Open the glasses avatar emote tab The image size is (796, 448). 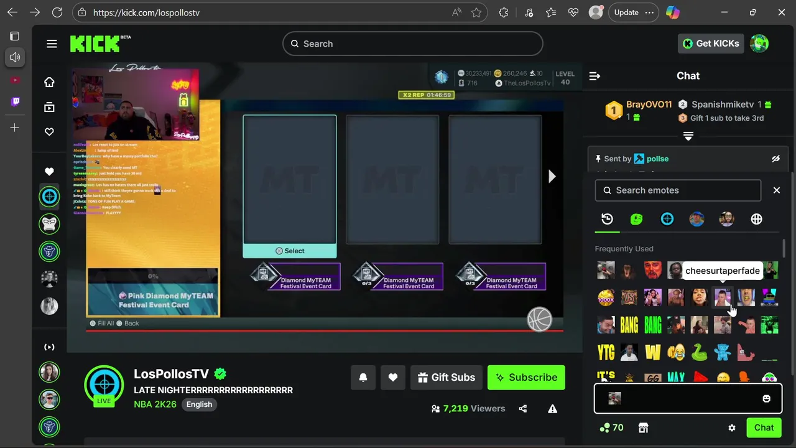[726, 219]
